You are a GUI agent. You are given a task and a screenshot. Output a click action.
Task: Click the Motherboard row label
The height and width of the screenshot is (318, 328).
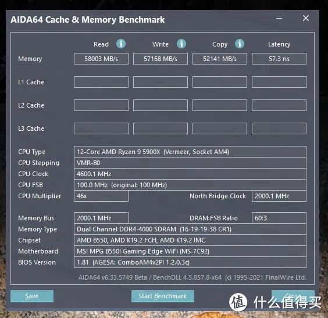point(38,251)
